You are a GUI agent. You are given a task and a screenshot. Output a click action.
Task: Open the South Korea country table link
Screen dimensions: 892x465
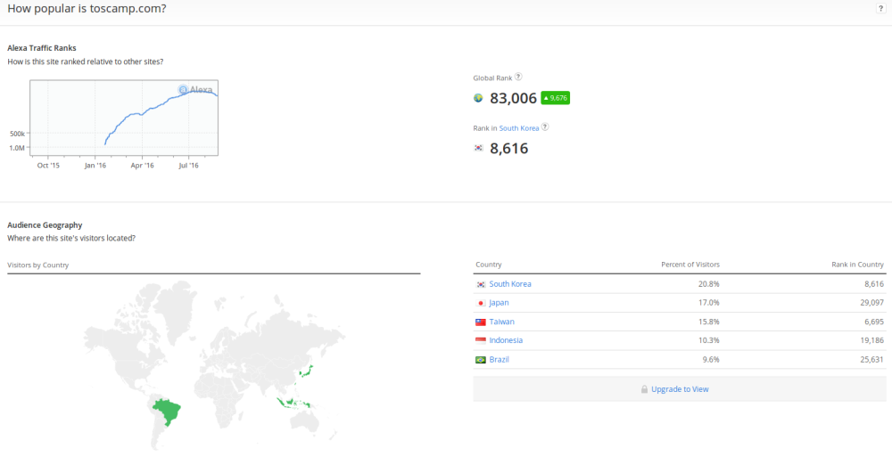[510, 283]
